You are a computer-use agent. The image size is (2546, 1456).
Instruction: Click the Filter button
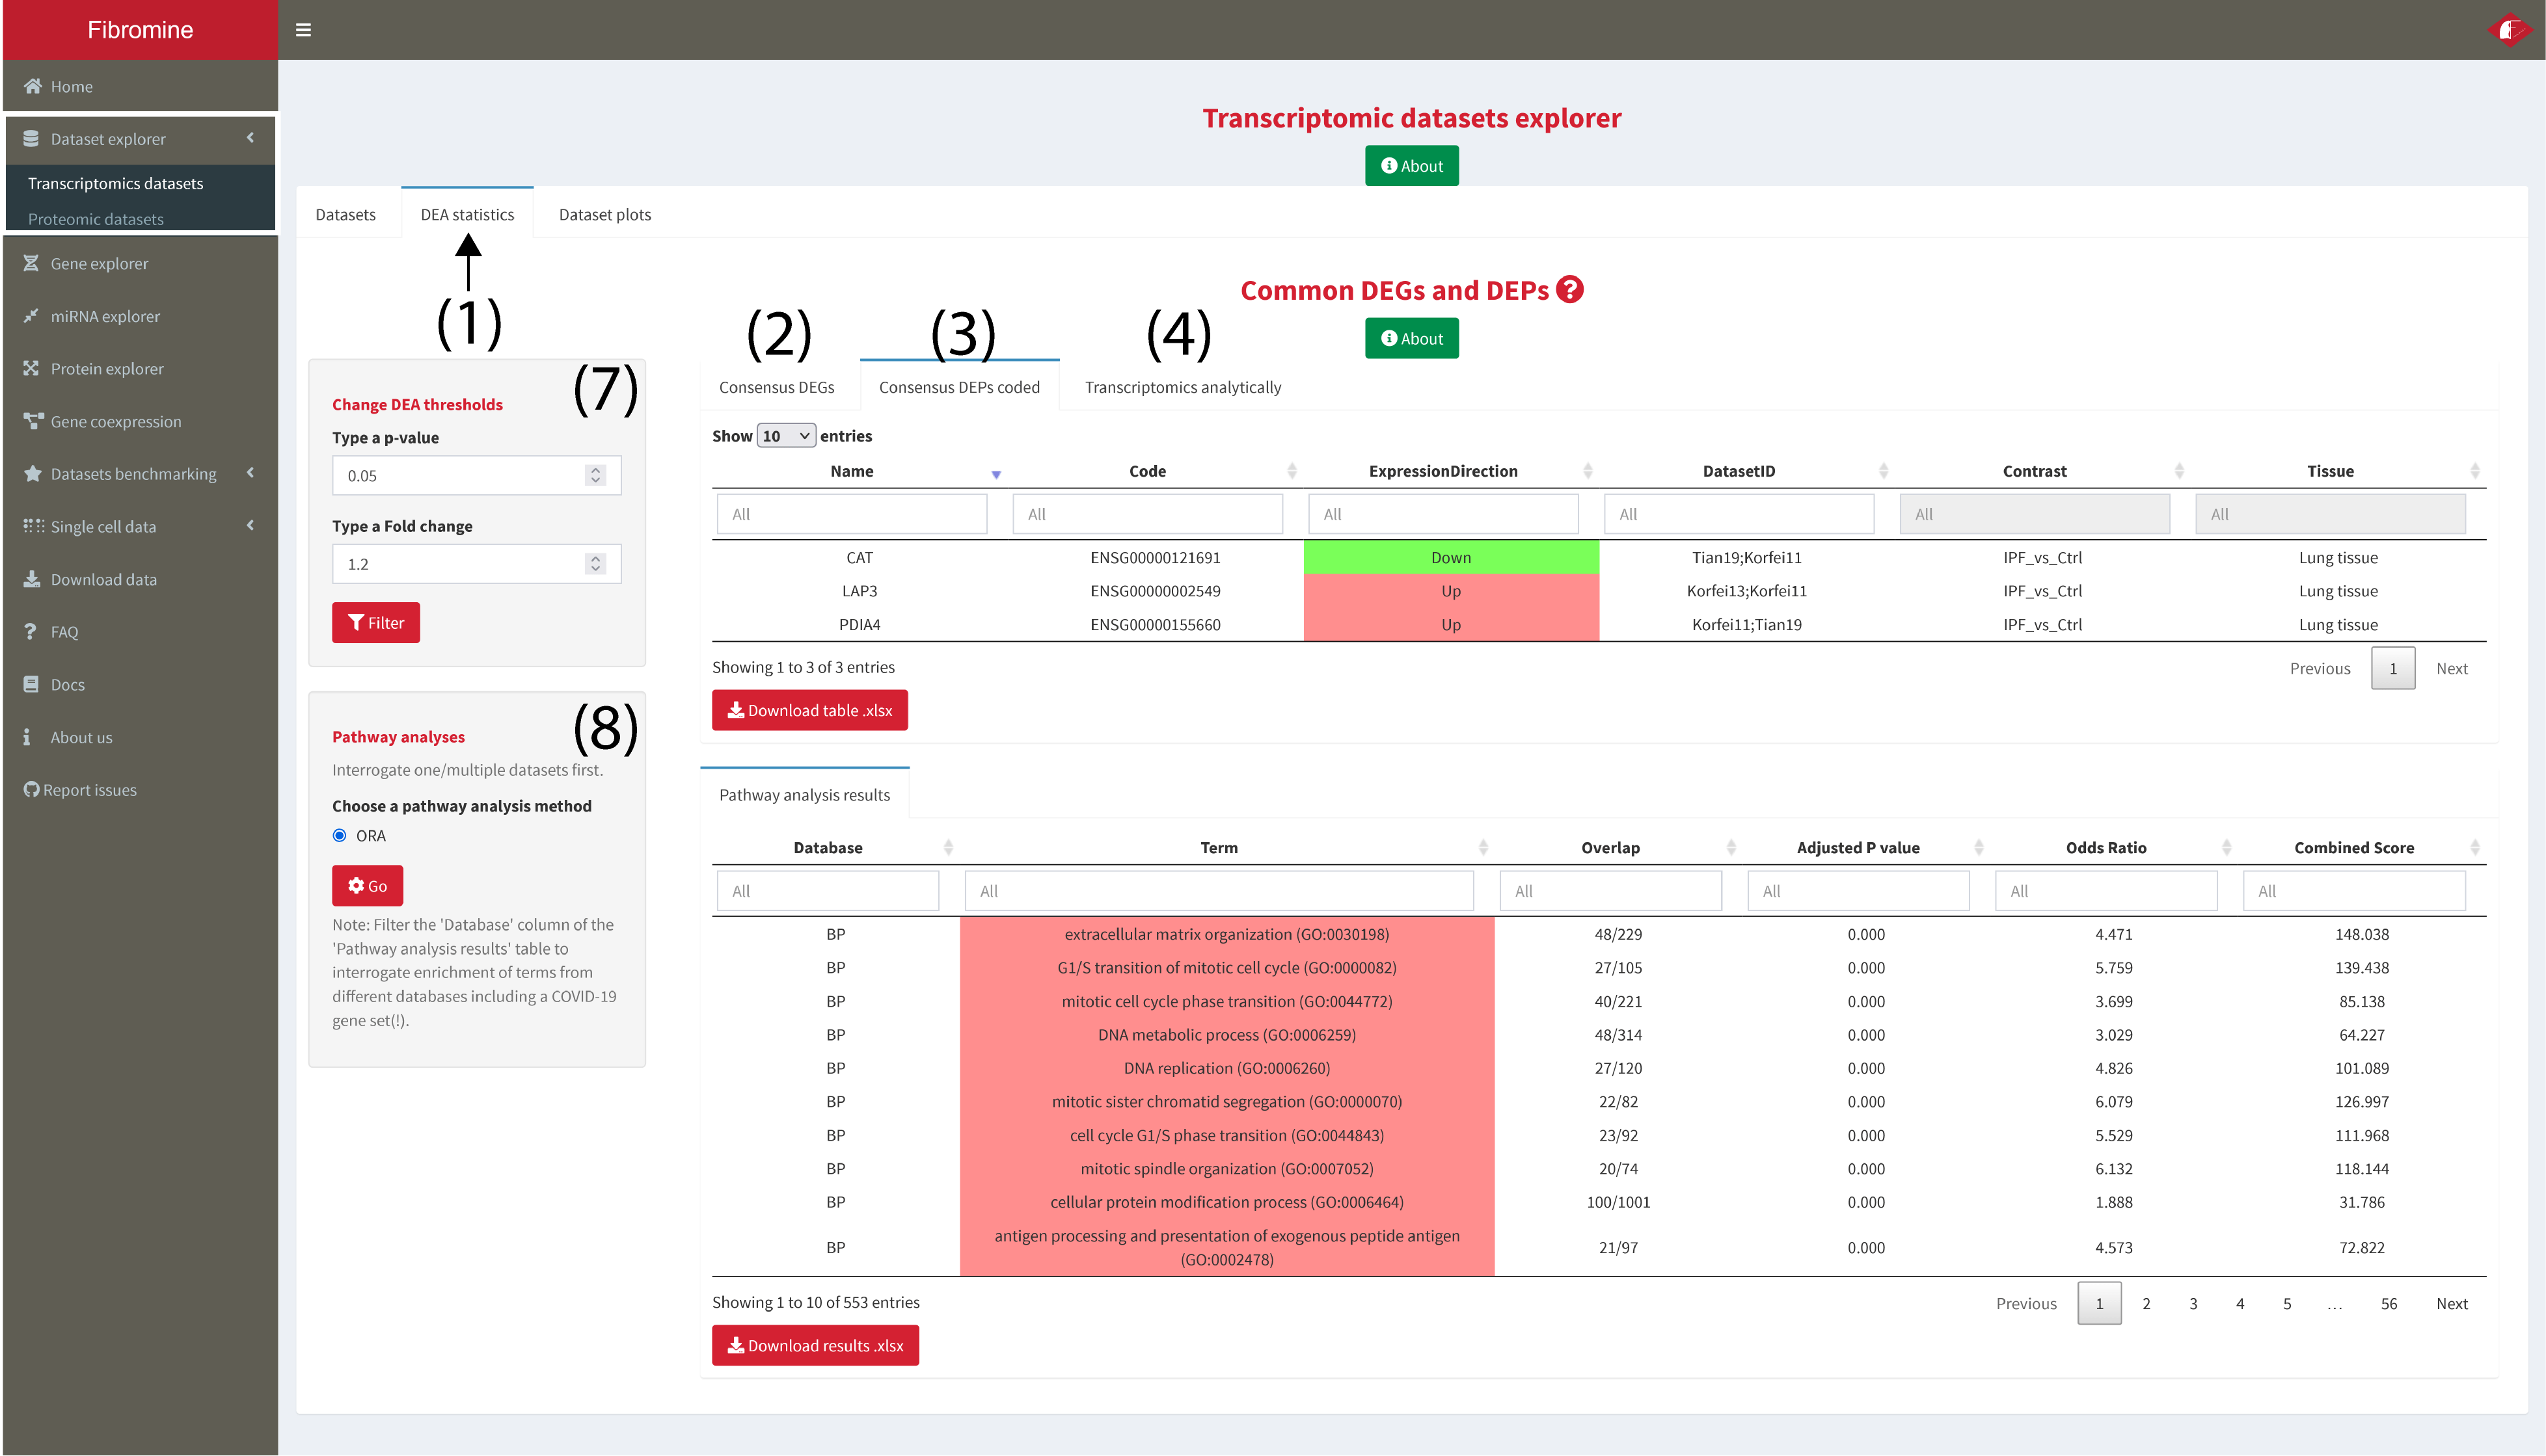pos(375,623)
